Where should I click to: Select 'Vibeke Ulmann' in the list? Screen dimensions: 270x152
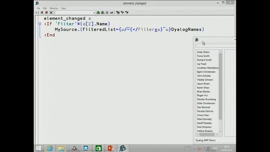[205, 80]
